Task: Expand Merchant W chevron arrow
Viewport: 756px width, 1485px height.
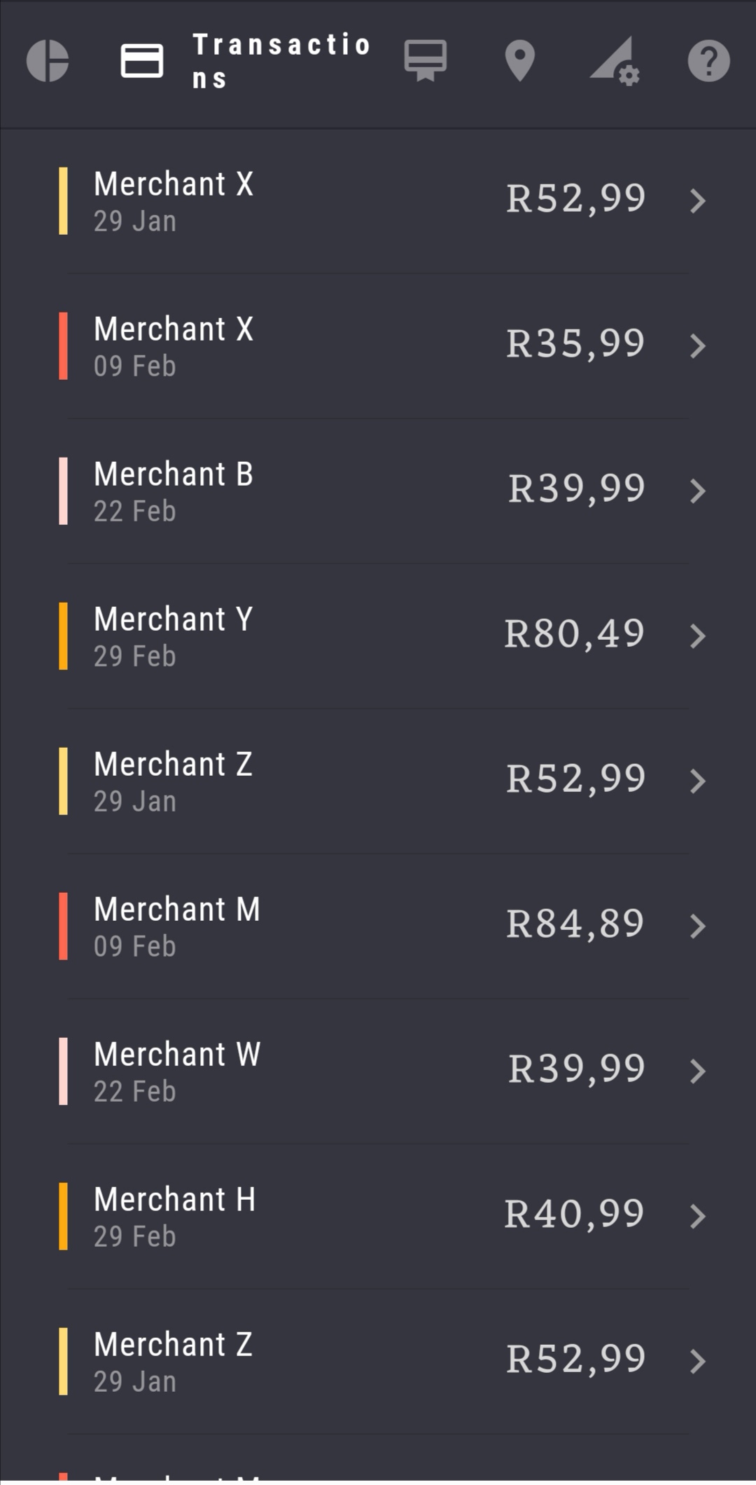Action: 697,1072
